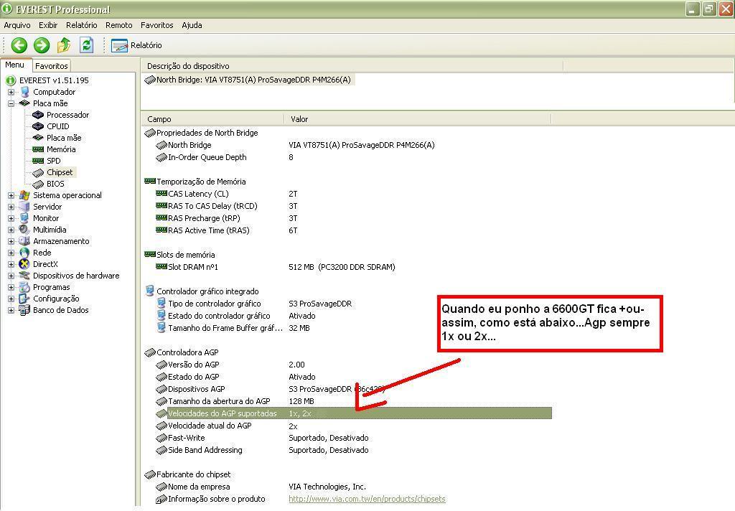This screenshot has width=735, height=511.
Task: Click the Dispositivos de hardware icon
Action: click(x=24, y=276)
